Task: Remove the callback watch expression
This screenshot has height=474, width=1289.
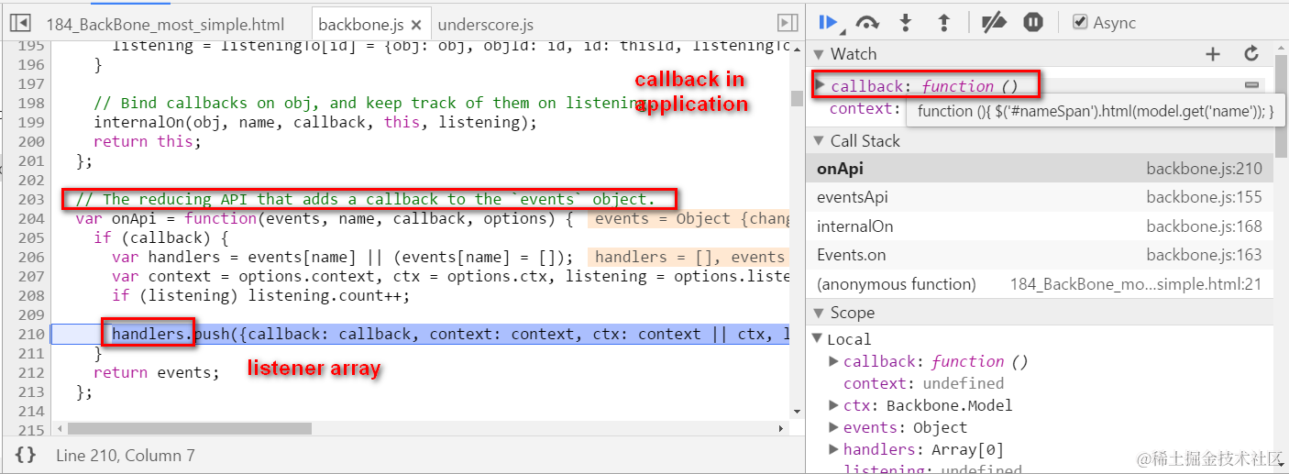Action: [x=1251, y=85]
